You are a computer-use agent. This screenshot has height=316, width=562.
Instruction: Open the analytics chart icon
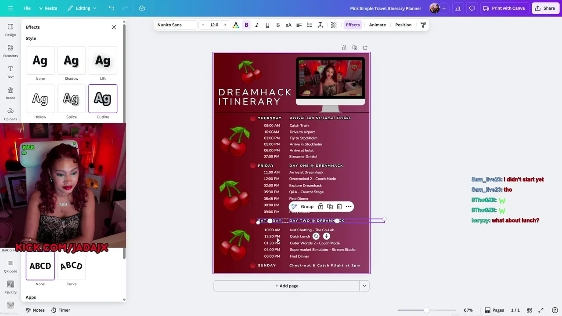[458, 8]
